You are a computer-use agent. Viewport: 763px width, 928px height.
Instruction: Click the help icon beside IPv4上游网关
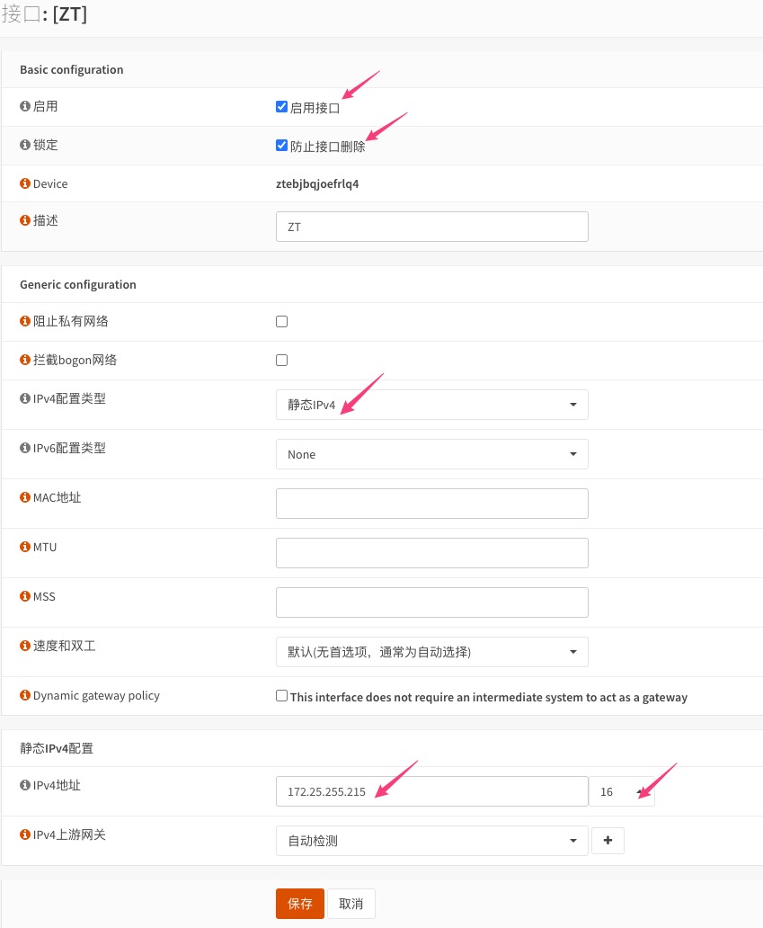(x=25, y=836)
